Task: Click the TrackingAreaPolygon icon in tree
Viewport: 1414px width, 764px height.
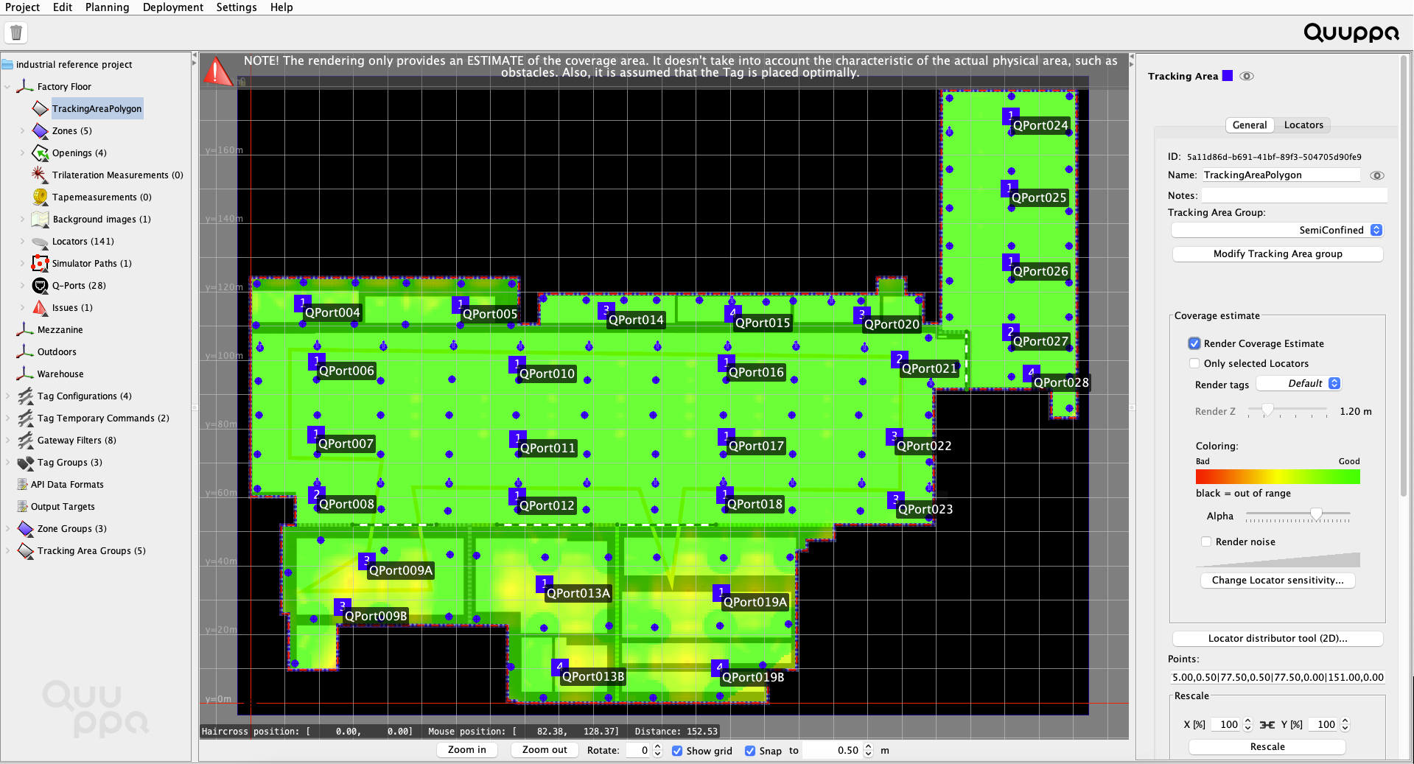Action: (x=41, y=108)
